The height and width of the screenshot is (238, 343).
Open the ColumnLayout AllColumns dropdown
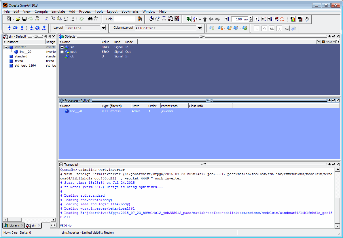199,28
